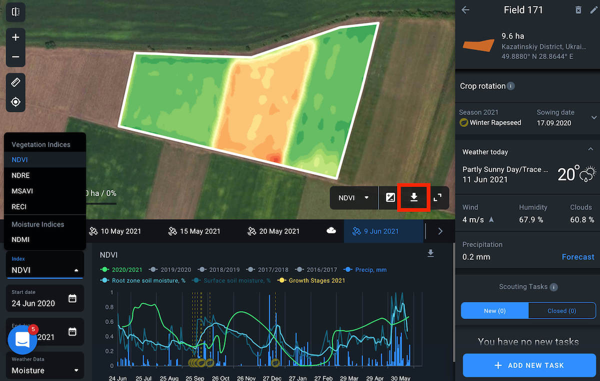Click the split view compare icon

[x=15, y=12]
